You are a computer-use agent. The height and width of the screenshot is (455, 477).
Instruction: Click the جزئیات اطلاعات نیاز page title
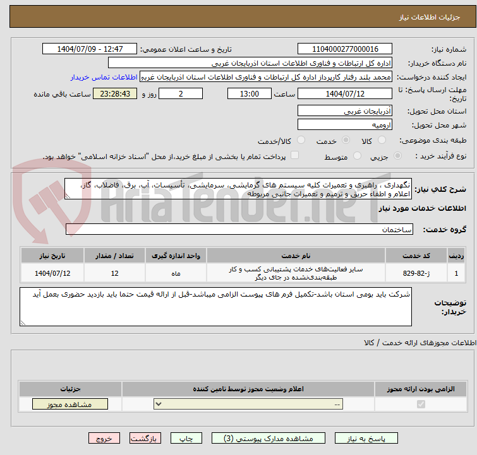click(430, 17)
